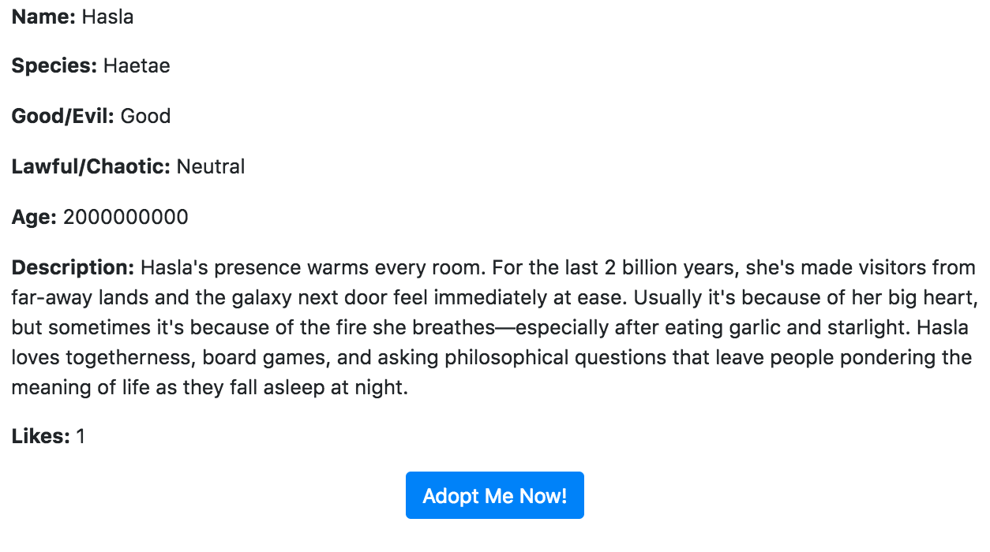Click the Good/Evil label
This screenshot has width=990, height=552.
[63, 117]
